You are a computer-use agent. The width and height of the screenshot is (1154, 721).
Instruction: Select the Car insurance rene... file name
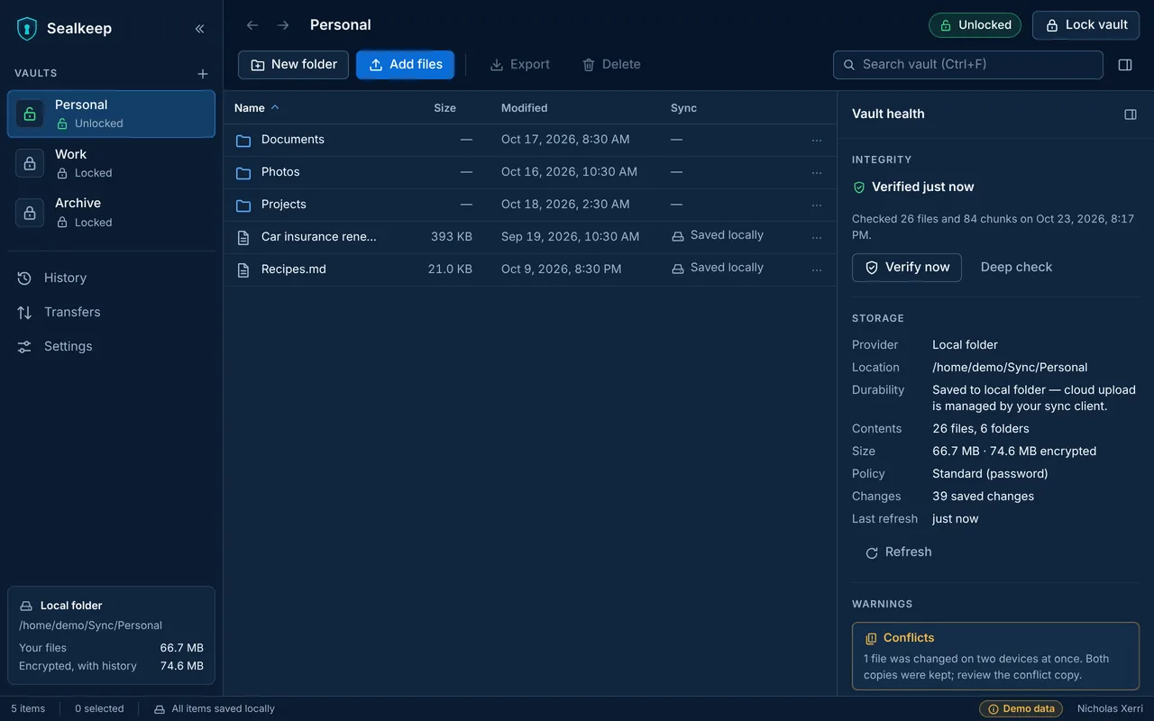[x=319, y=237]
